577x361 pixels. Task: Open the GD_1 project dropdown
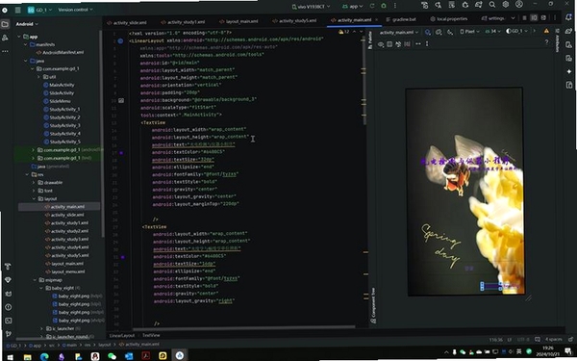click(39, 10)
